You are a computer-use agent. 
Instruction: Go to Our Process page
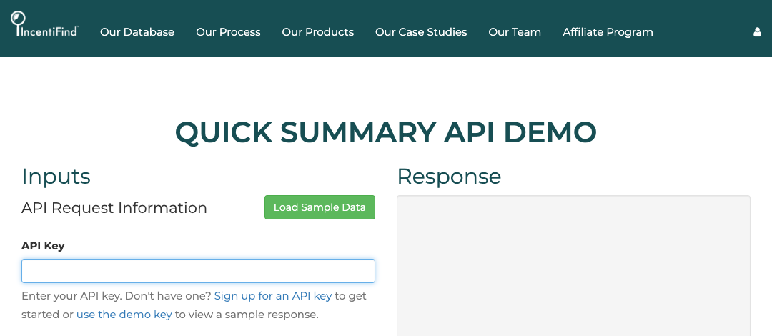click(x=228, y=32)
